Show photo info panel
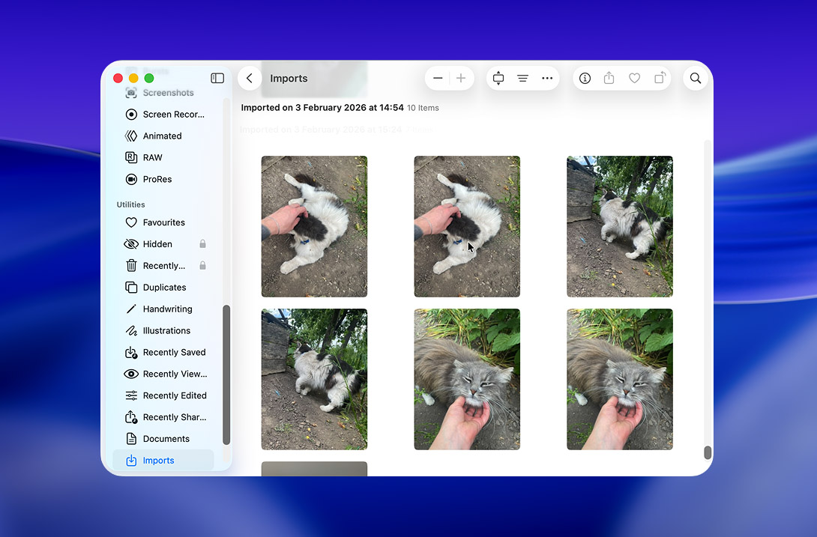817x537 pixels. (x=585, y=78)
